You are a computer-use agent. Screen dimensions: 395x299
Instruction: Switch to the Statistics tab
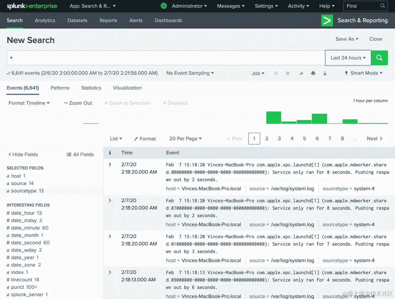pyautogui.click(x=91, y=88)
